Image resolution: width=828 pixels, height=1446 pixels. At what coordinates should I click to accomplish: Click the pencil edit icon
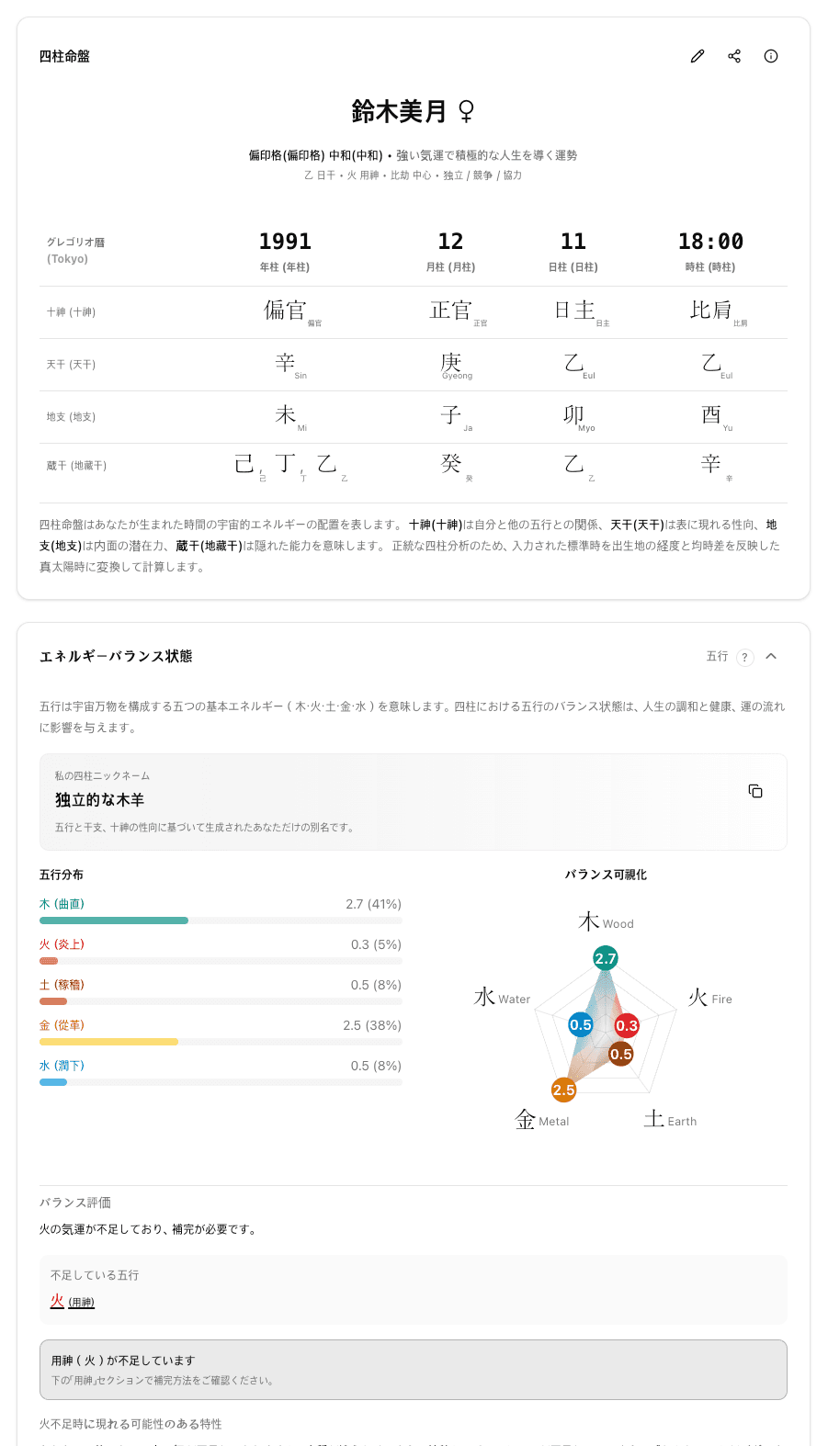click(698, 56)
